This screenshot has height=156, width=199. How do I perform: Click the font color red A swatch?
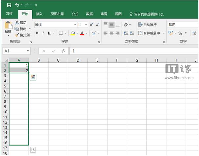coord(82,33)
